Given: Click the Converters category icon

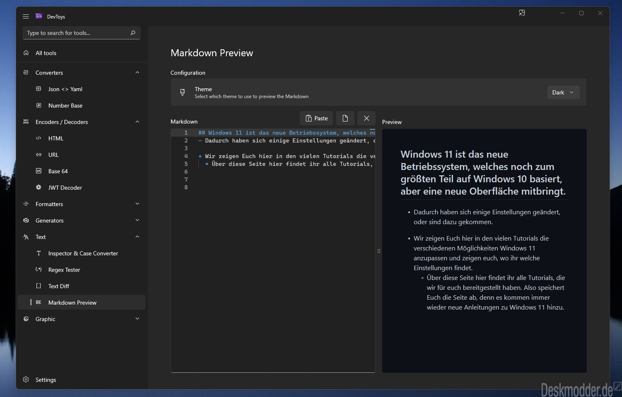Looking at the screenshot, I should (26, 73).
